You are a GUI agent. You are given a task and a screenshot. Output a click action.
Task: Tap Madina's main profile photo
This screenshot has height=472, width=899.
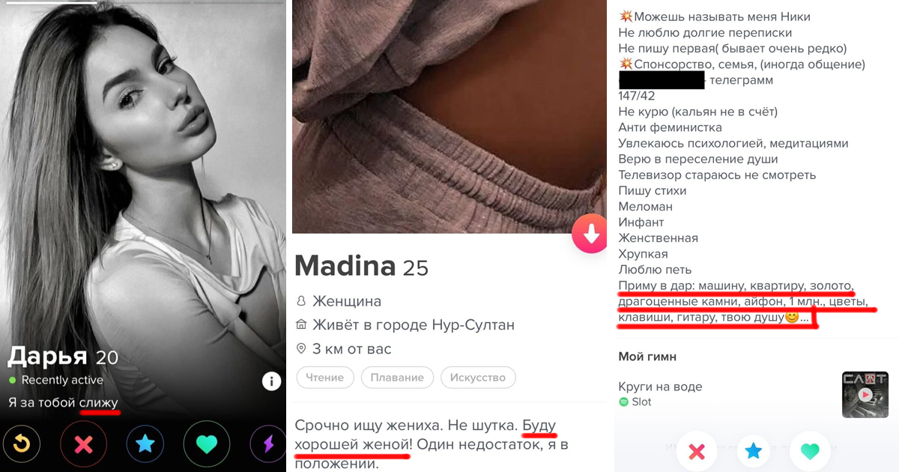449,117
